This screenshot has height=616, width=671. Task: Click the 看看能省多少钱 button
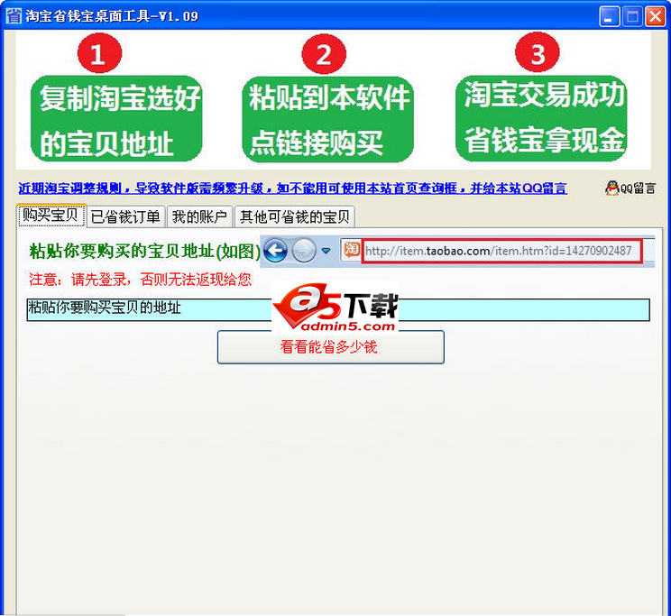[x=330, y=347]
